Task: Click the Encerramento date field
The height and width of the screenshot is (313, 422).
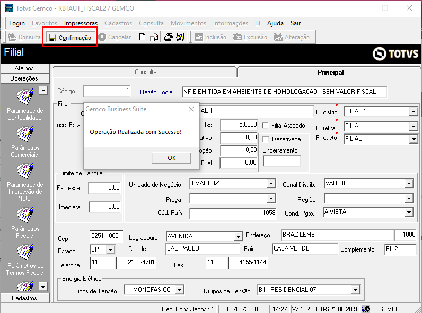Action: (x=282, y=162)
